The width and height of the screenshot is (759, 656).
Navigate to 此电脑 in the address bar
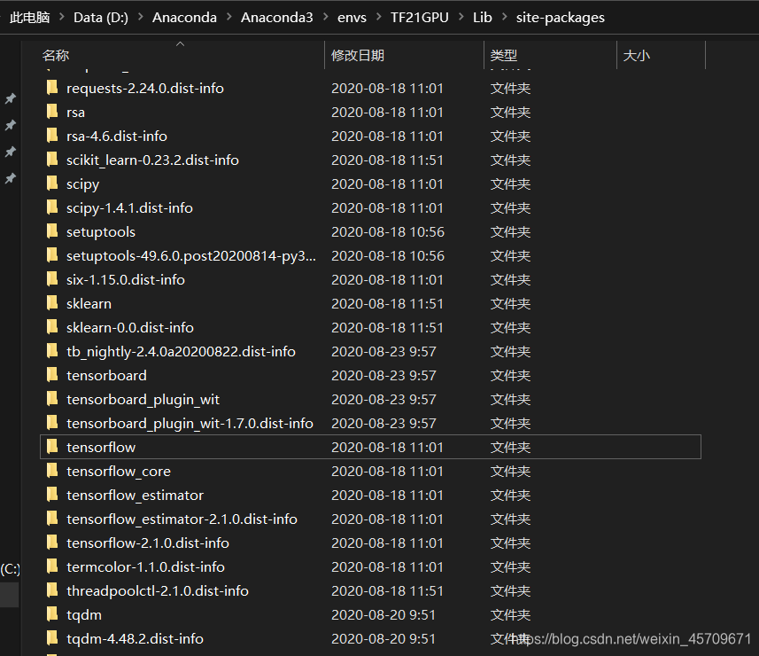(30, 18)
